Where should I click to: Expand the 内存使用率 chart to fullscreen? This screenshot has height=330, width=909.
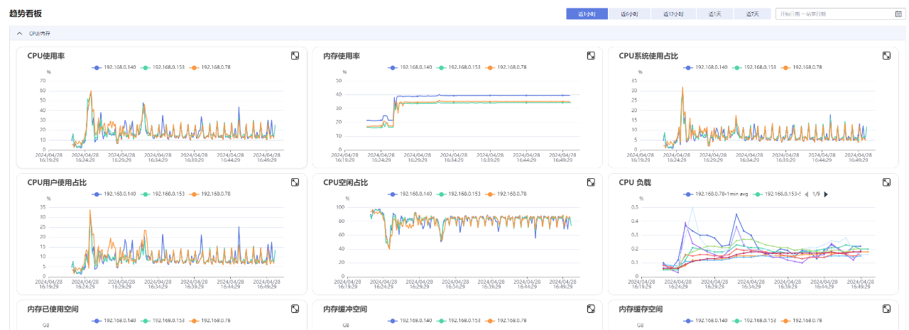591,55
